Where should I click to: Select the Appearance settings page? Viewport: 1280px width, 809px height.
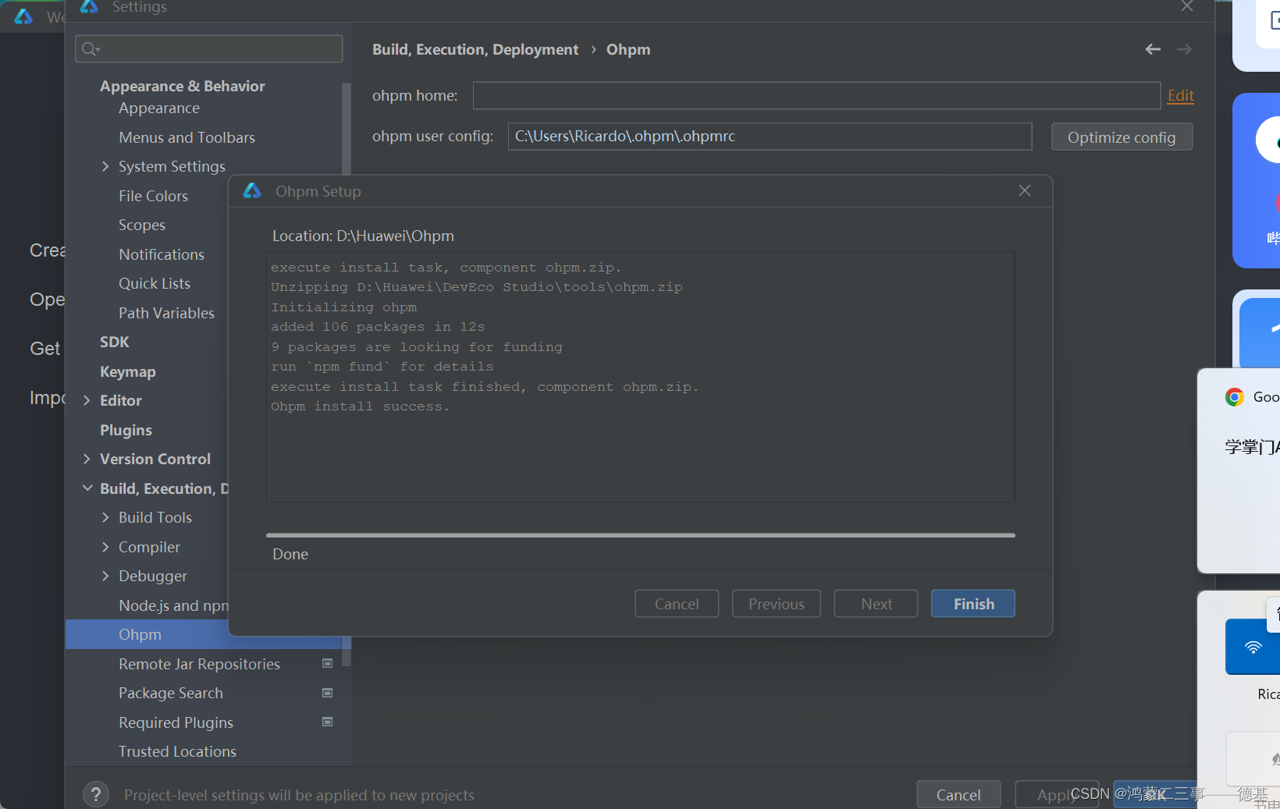[159, 108]
